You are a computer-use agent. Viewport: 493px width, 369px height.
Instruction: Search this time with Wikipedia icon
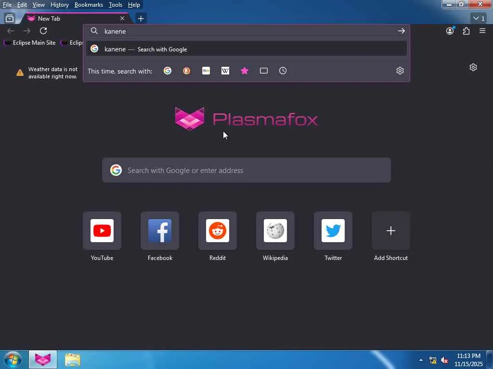(x=225, y=71)
